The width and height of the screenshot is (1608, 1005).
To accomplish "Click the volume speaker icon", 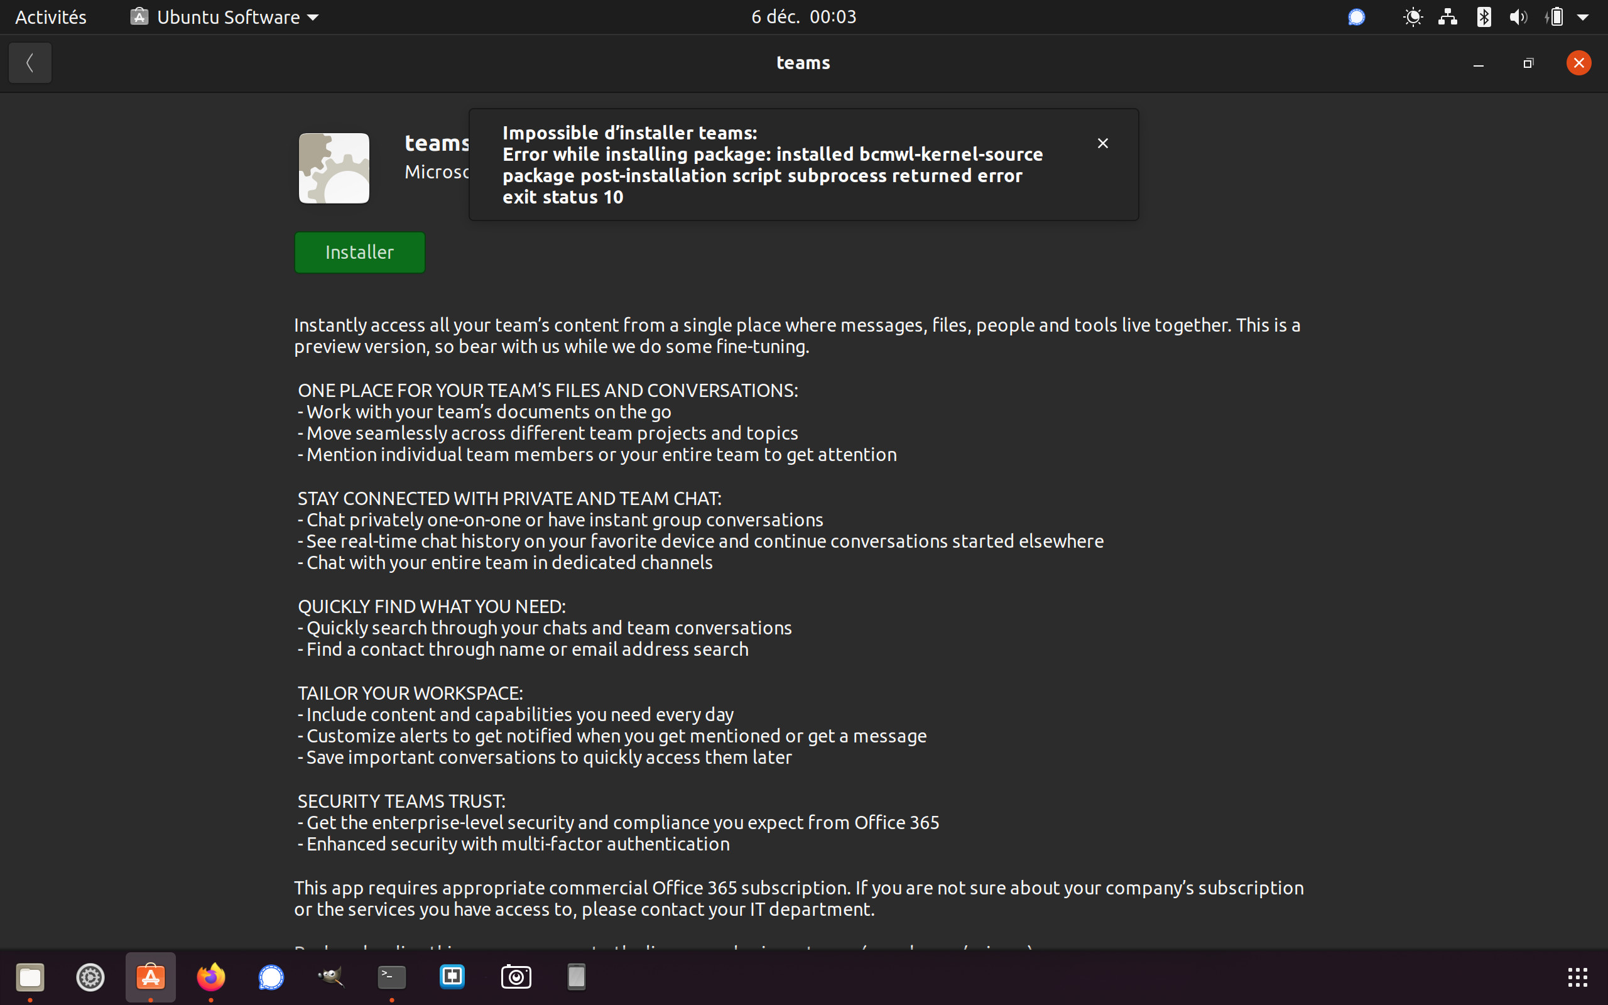I will 1518,16.
